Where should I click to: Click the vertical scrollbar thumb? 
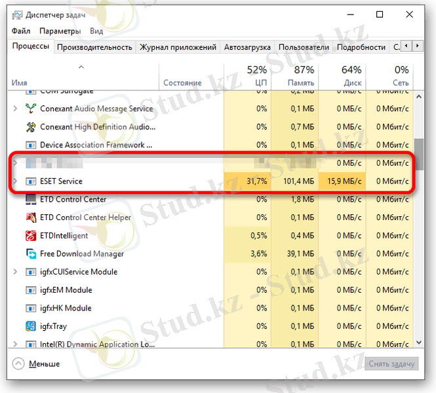(419, 155)
